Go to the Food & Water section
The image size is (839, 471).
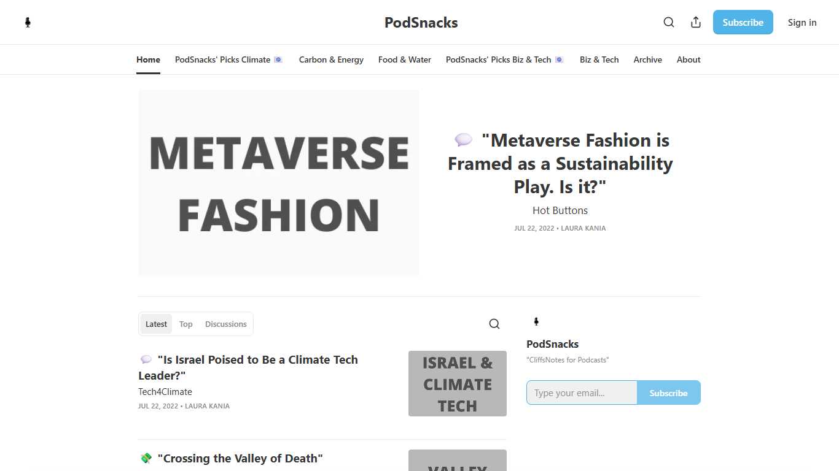click(405, 59)
